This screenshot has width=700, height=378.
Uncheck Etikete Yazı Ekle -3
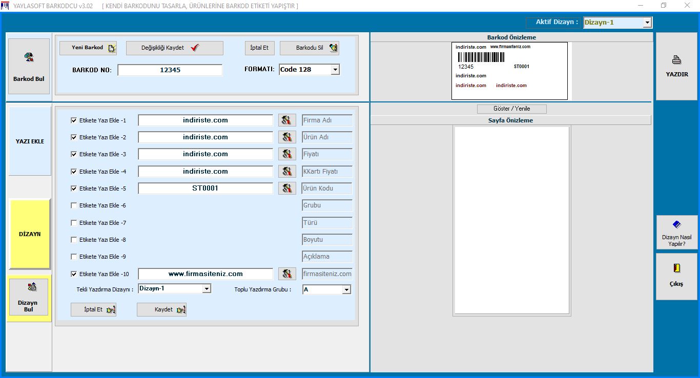(74, 154)
